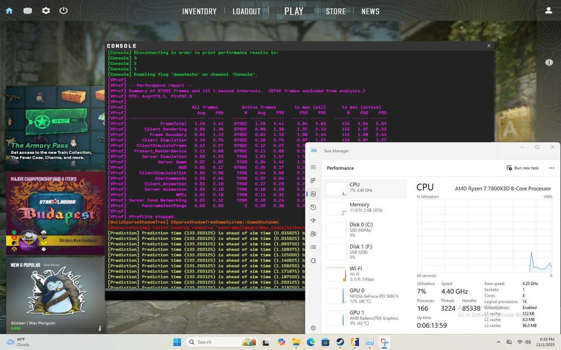Open Task View icon on taskbar
The height and width of the screenshot is (350, 561).
point(266,342)
